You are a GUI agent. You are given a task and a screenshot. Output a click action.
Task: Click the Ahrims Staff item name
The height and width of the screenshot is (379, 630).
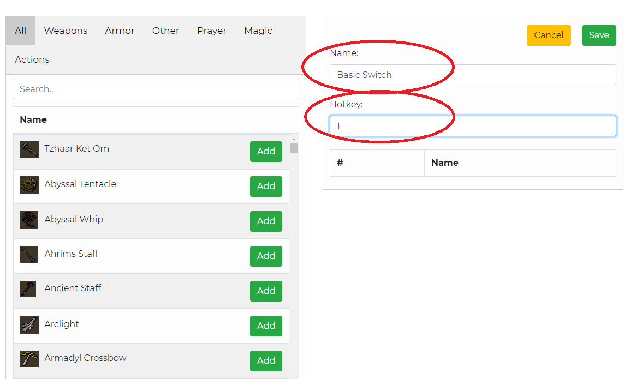click(x=72, y=254)
